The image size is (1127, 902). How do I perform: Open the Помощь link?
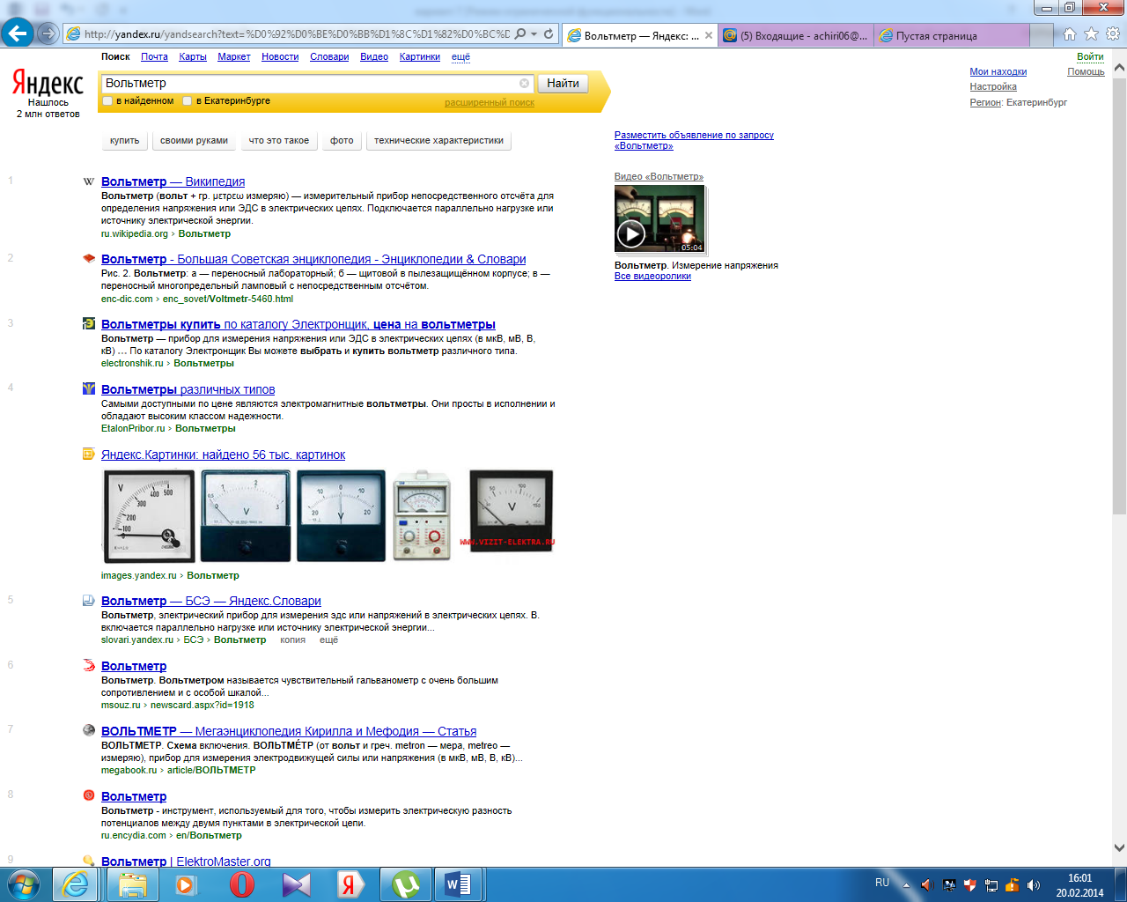coord(1086,71)
